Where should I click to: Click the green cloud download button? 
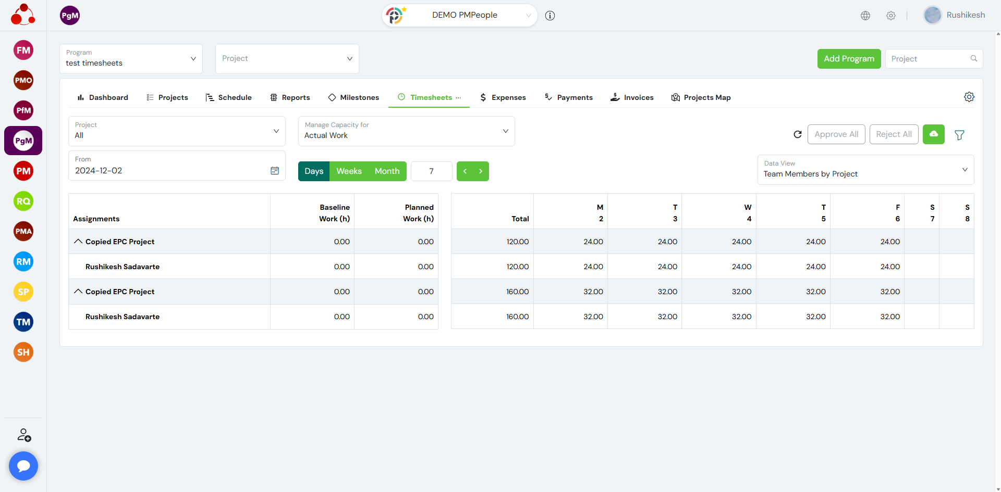933,134
